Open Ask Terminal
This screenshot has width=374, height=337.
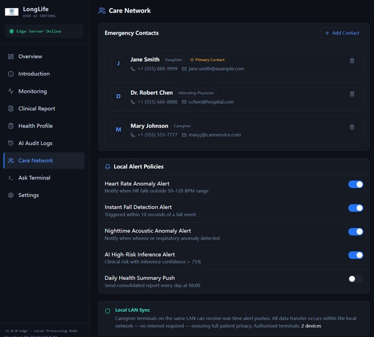point(44,178)
